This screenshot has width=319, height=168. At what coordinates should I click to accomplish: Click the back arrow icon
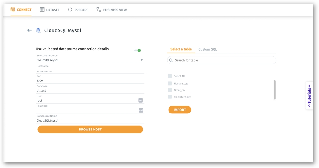29,30
